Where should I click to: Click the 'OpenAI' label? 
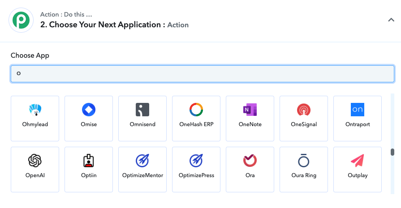pyautogui.click(x=35, y=175)
